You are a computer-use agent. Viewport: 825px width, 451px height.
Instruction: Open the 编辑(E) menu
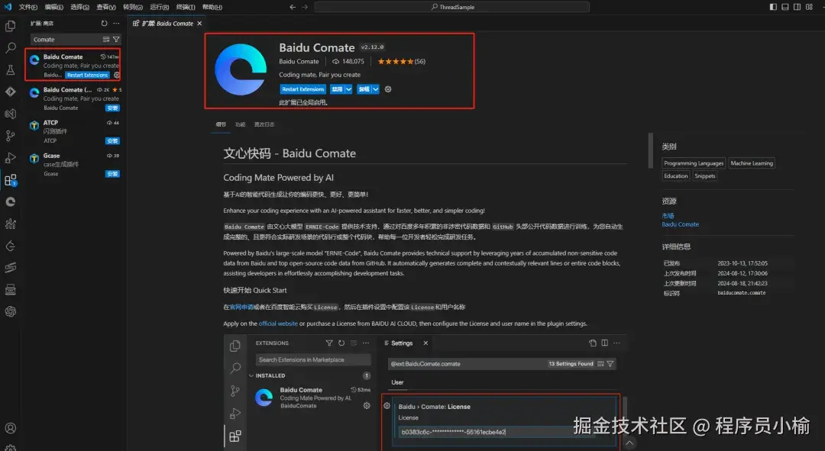[53, 7]
